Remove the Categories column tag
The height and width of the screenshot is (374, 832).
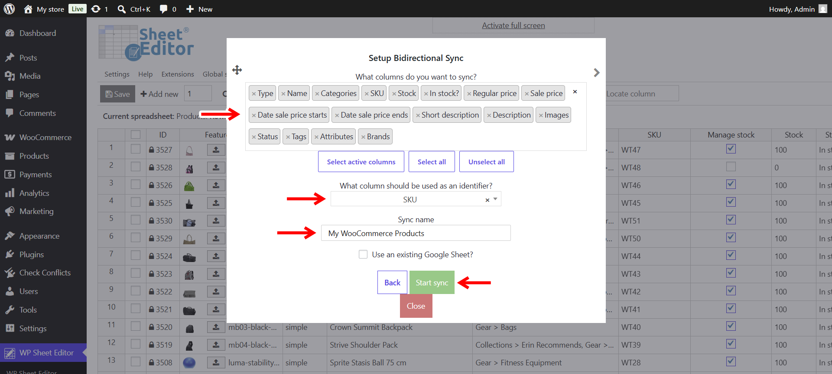click(x=317, y=94)
